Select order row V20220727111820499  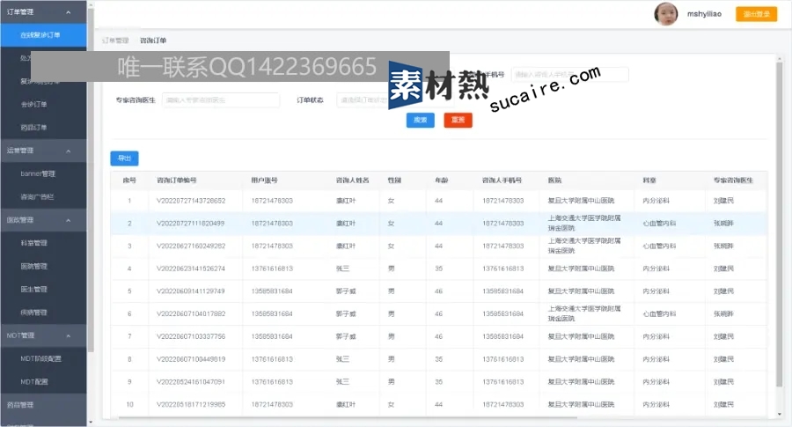click(190, 224)
